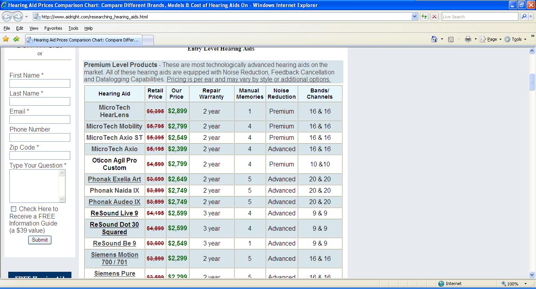
Task: Open the Edit menu
Action: pos(20,28)
